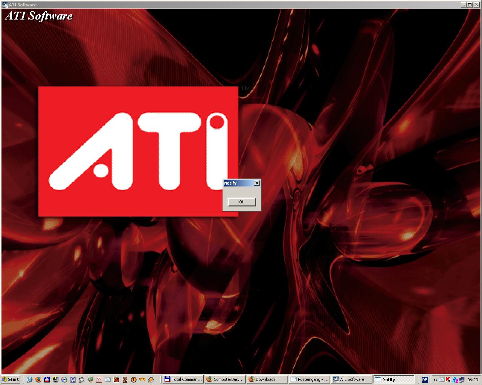Open the headphones icon in quick launch

click(73, 380)
